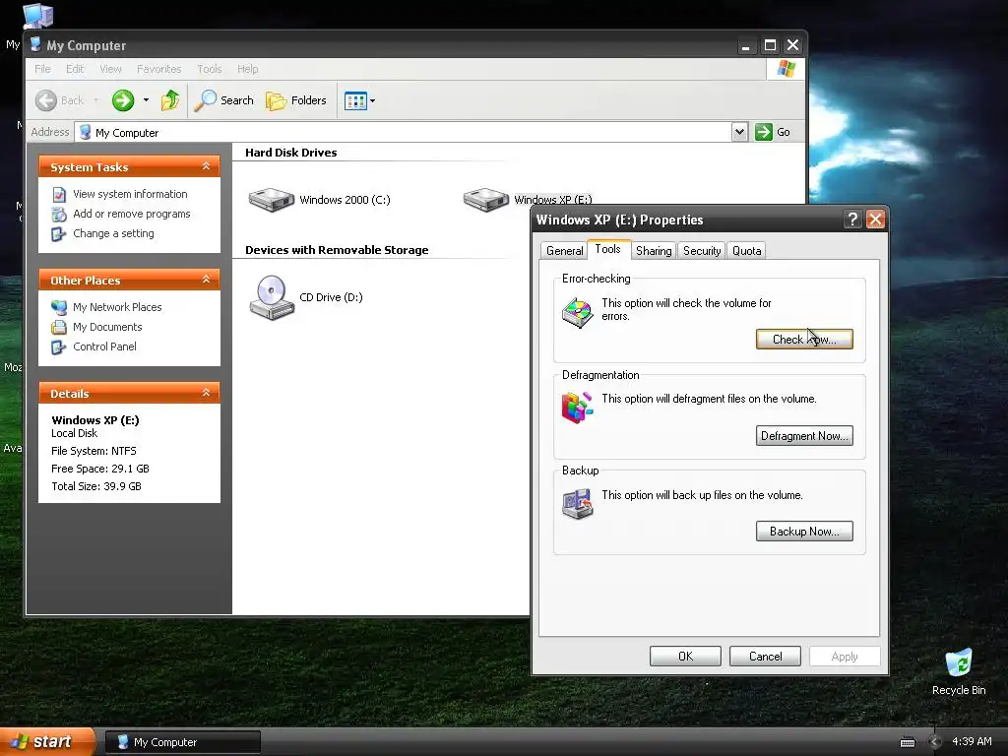The image size is (1008, 756).
Task: Click the Windows flag logo in My Computer window
Action: [x=786, y=68]
